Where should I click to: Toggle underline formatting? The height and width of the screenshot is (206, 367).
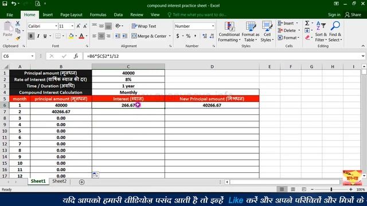pos(45,36)
